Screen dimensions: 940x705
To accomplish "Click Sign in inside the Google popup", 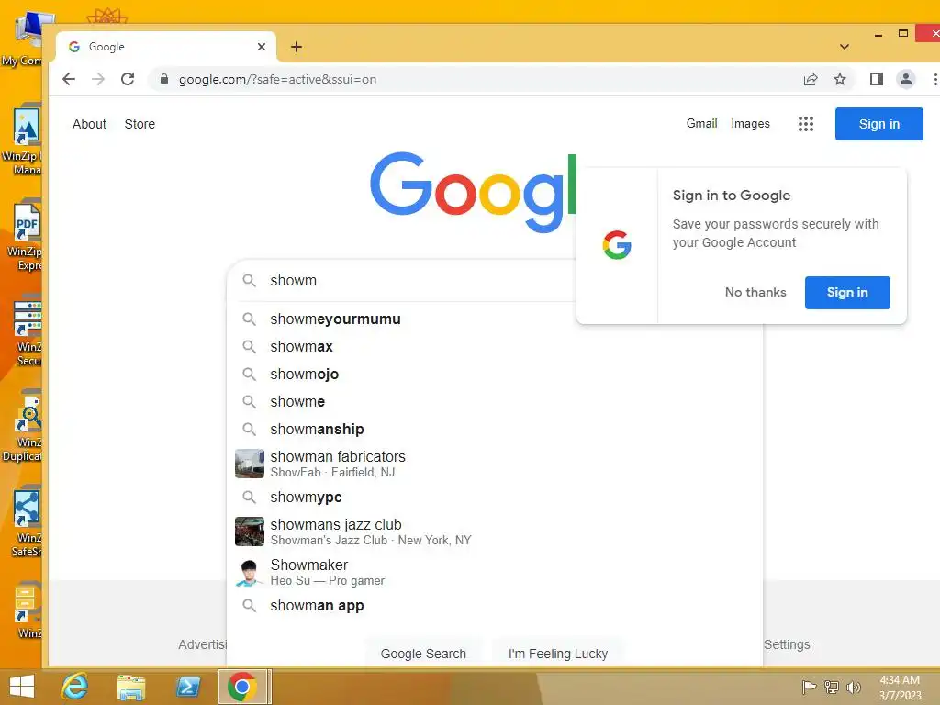I will [847, 293].
